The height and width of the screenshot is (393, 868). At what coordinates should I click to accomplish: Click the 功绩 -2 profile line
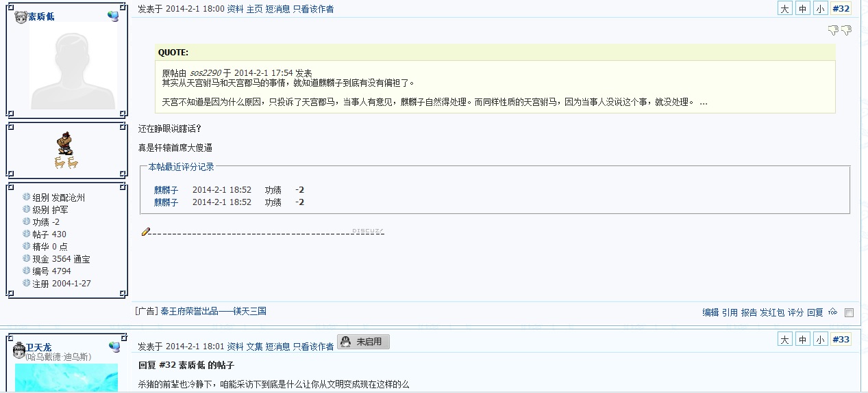[x=46, y=222]
